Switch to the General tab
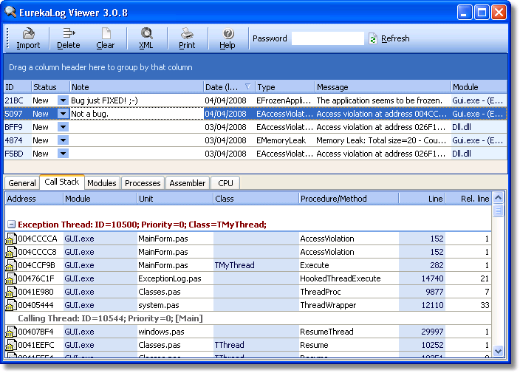The width and height of the screenshot is (520, 373). point(22,183)
